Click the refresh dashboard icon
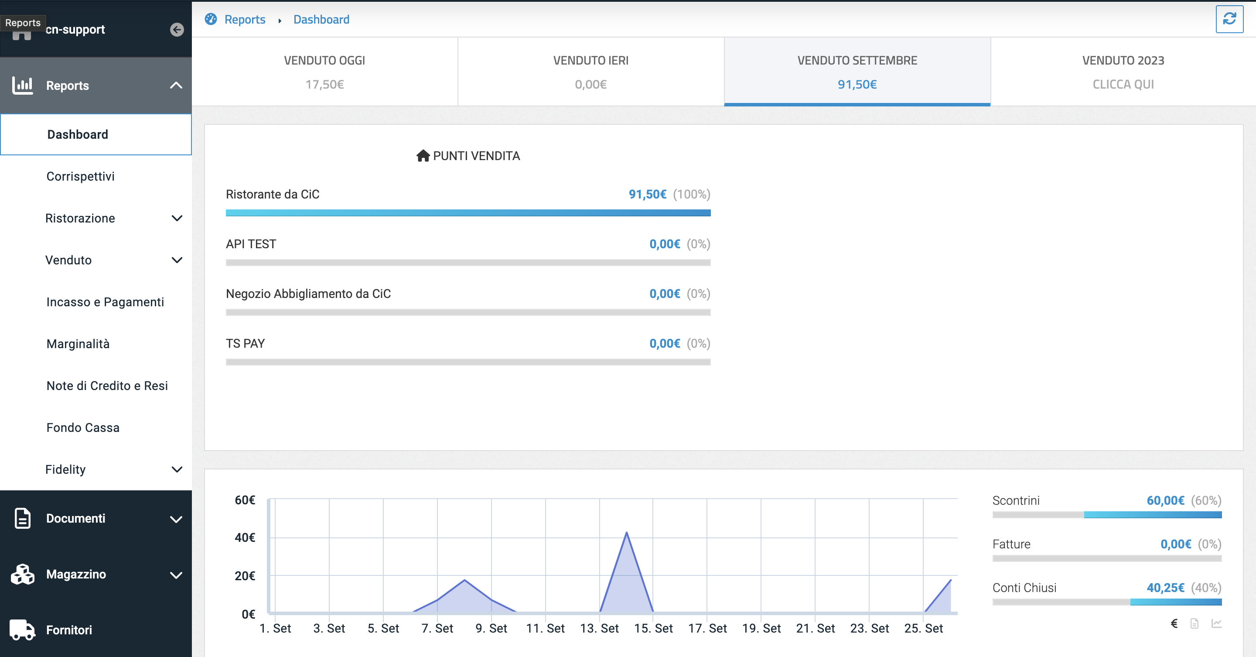 (1229, 19)
